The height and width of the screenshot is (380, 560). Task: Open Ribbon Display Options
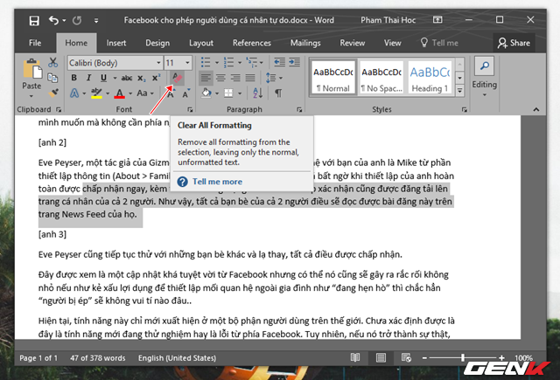[x=437, y=20]
